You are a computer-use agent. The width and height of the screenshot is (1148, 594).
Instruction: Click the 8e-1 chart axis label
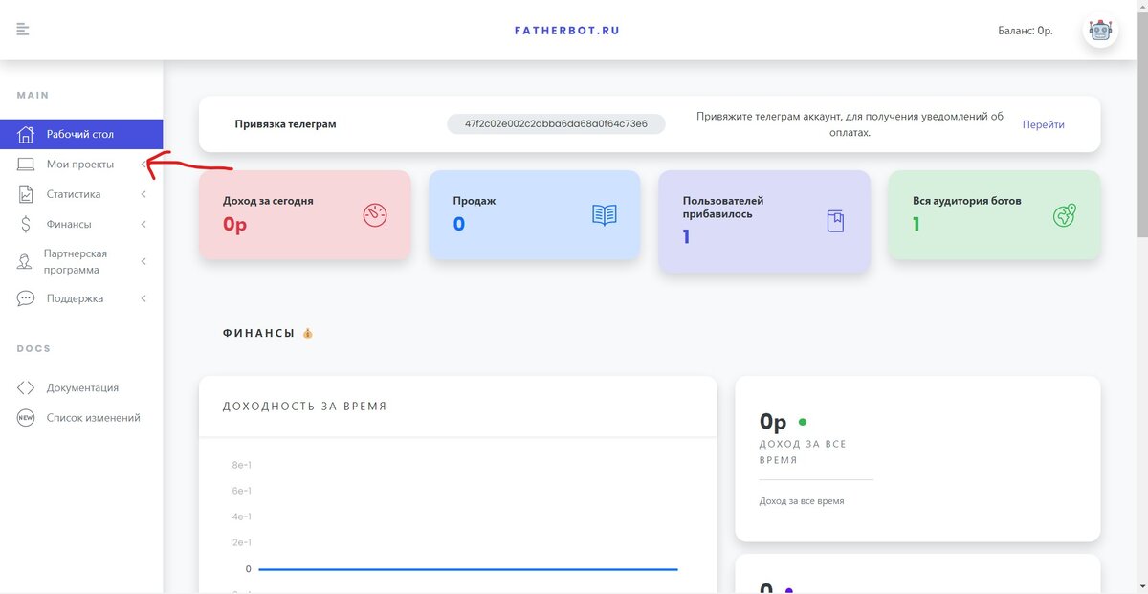tap(242, 465)
